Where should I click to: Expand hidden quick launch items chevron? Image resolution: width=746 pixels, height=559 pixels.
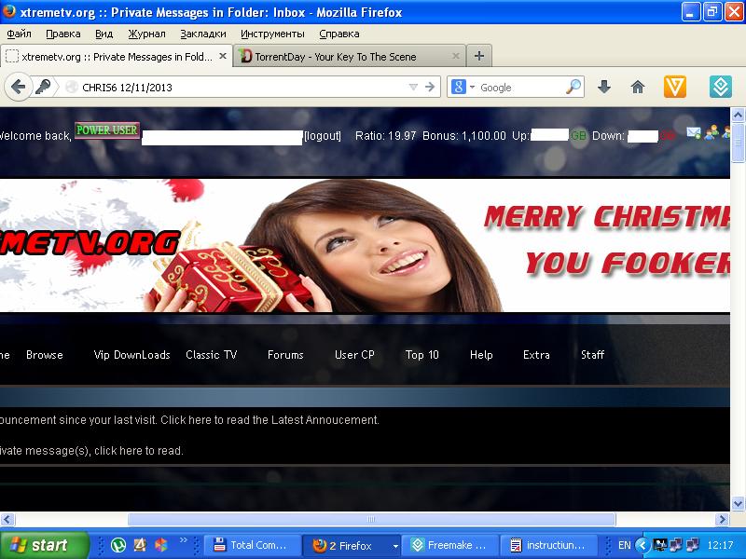coord(184,540)
